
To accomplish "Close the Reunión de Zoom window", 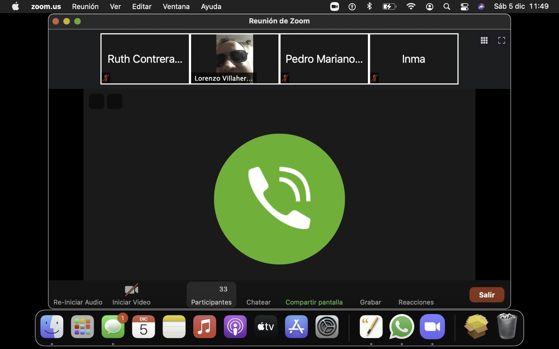I will tap(56, 21).
